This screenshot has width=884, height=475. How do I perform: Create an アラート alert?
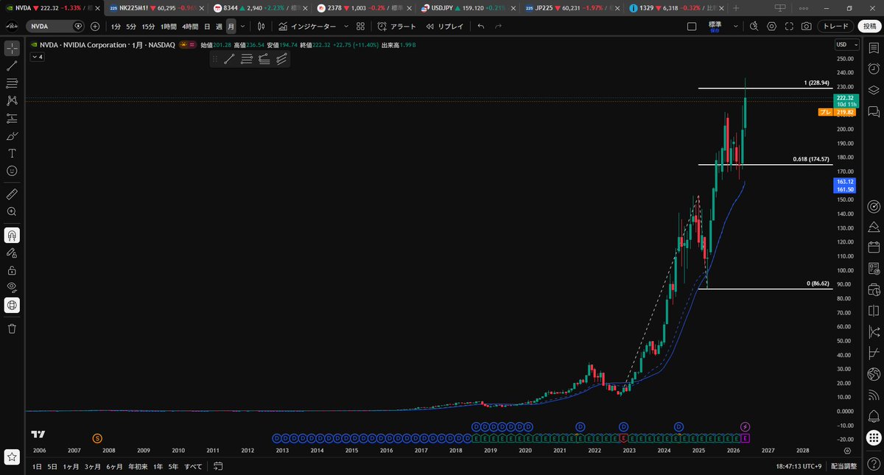pyautogui.click(x=397, y=26)
